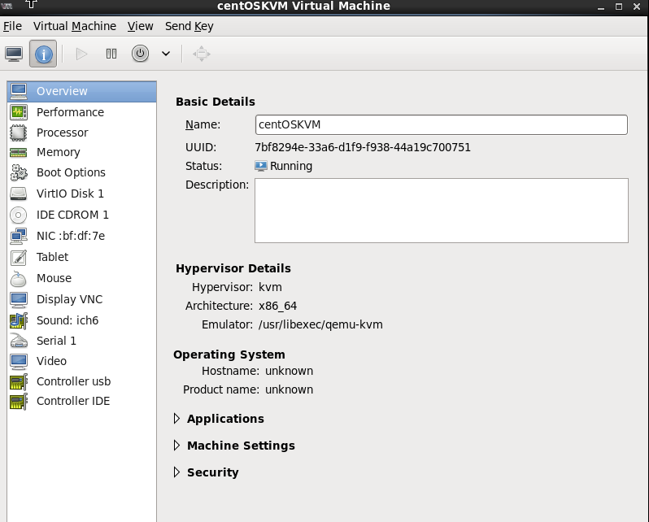Select the 'VirtIO Disk 1' label
The width and height of the screenshot is (649, 522).
[x=70, y=194]
